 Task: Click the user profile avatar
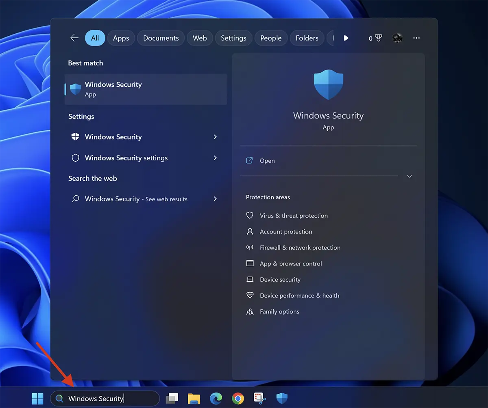click(397, 38)
